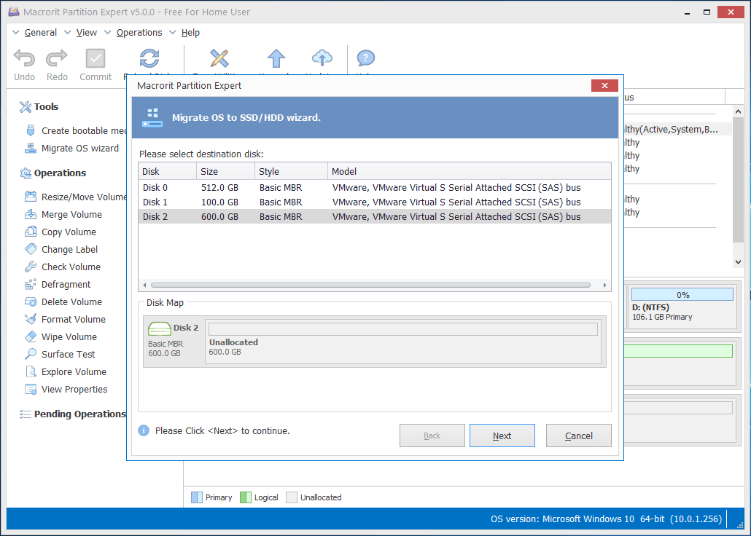The image size is (751, 536).
Task: Click the OS version status bar text
Action: coord(606,519)
